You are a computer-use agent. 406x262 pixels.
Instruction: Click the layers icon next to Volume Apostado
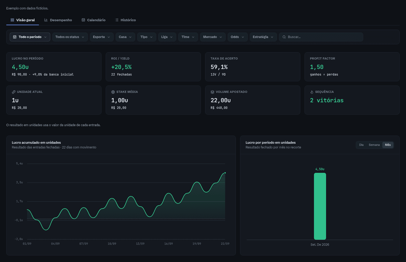point(212,92)
